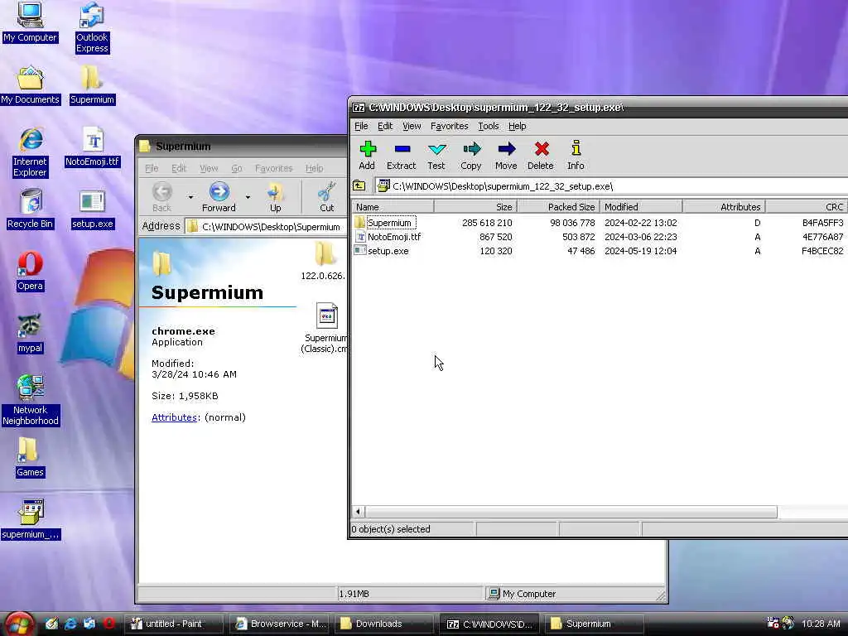This screenshot has width=848, height=636.
Task: Switch to Browservice taskbar button
Action: (x=280, y=624)
